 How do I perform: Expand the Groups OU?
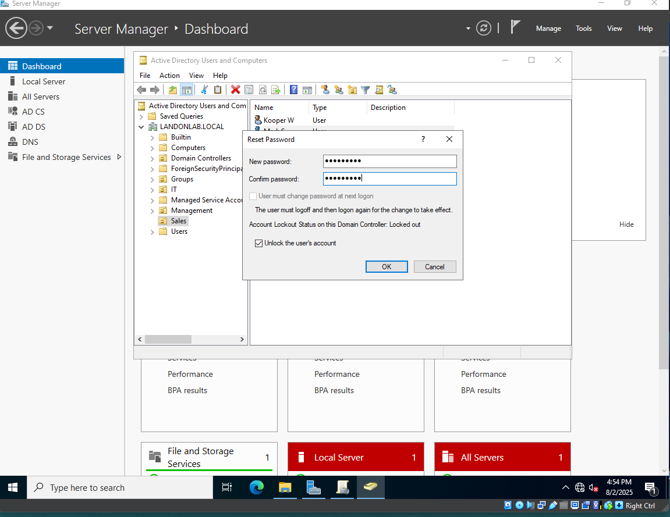152,179
